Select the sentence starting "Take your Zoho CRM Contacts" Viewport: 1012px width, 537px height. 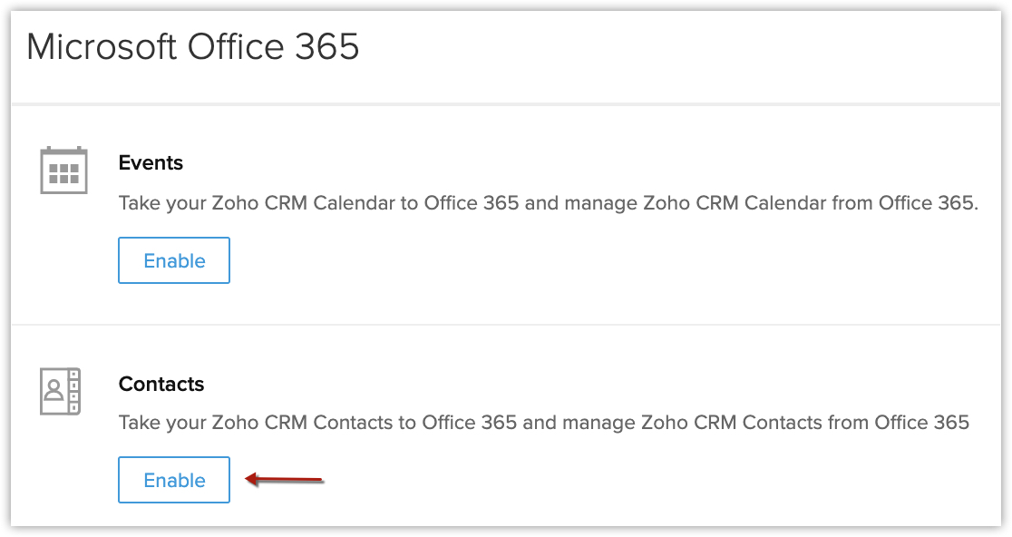543,423
